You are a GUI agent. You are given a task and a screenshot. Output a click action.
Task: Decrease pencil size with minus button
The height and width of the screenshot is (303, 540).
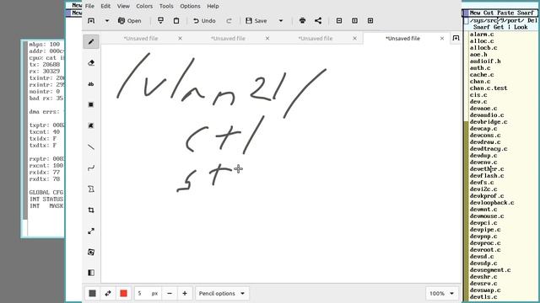tap(170, 294)
